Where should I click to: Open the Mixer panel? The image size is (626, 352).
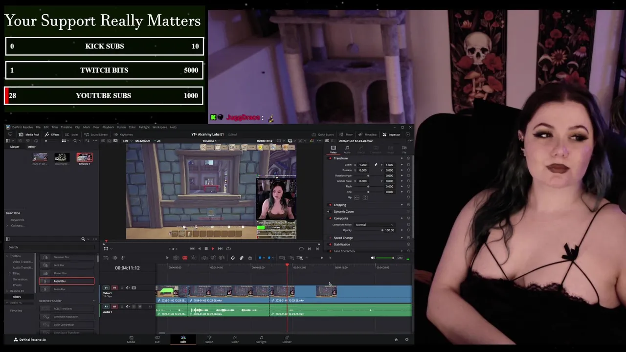(x=346, y=134)
